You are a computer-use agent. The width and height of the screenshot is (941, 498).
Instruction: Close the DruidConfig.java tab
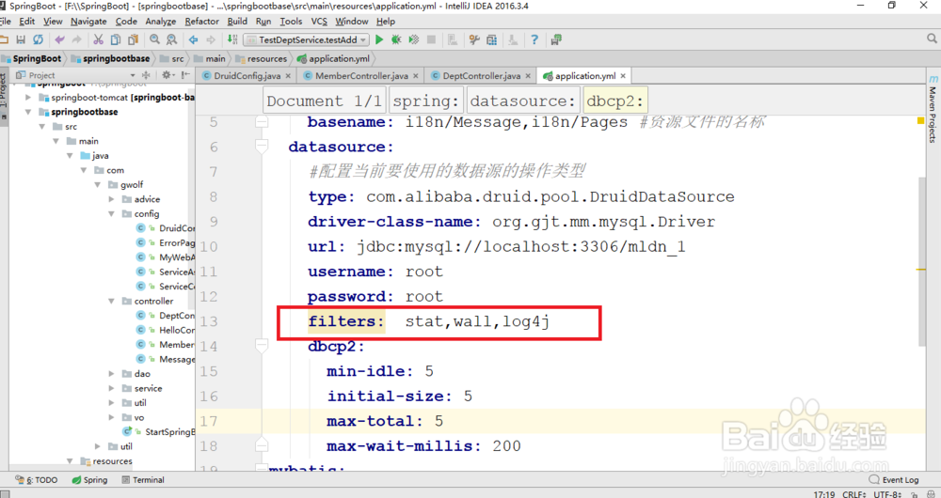[x=288, y=75]
